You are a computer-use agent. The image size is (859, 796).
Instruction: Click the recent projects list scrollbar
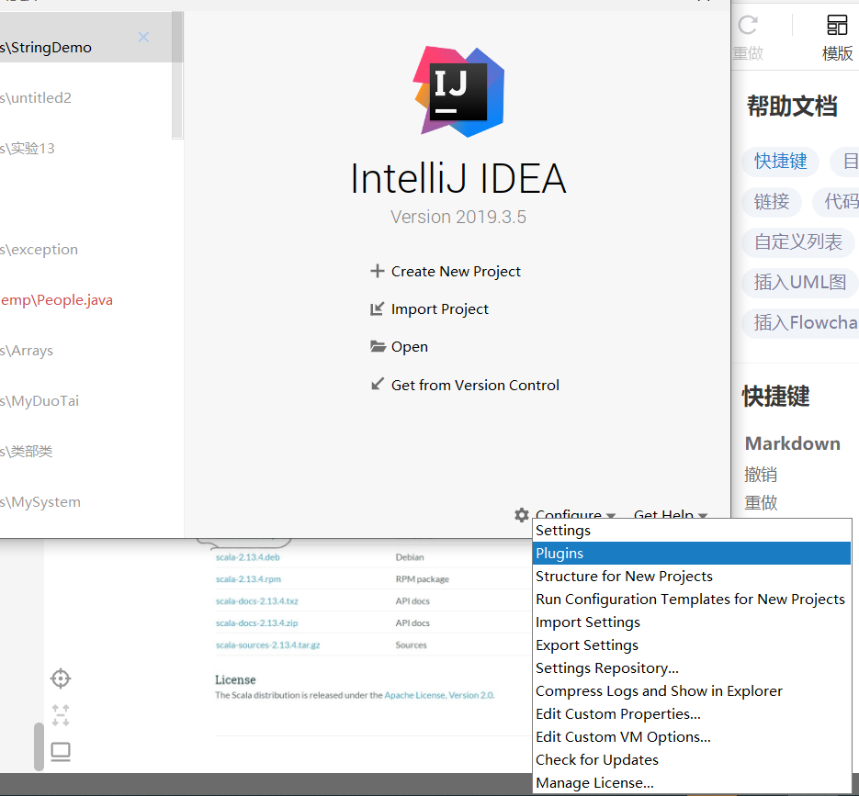tap(177, 75)
